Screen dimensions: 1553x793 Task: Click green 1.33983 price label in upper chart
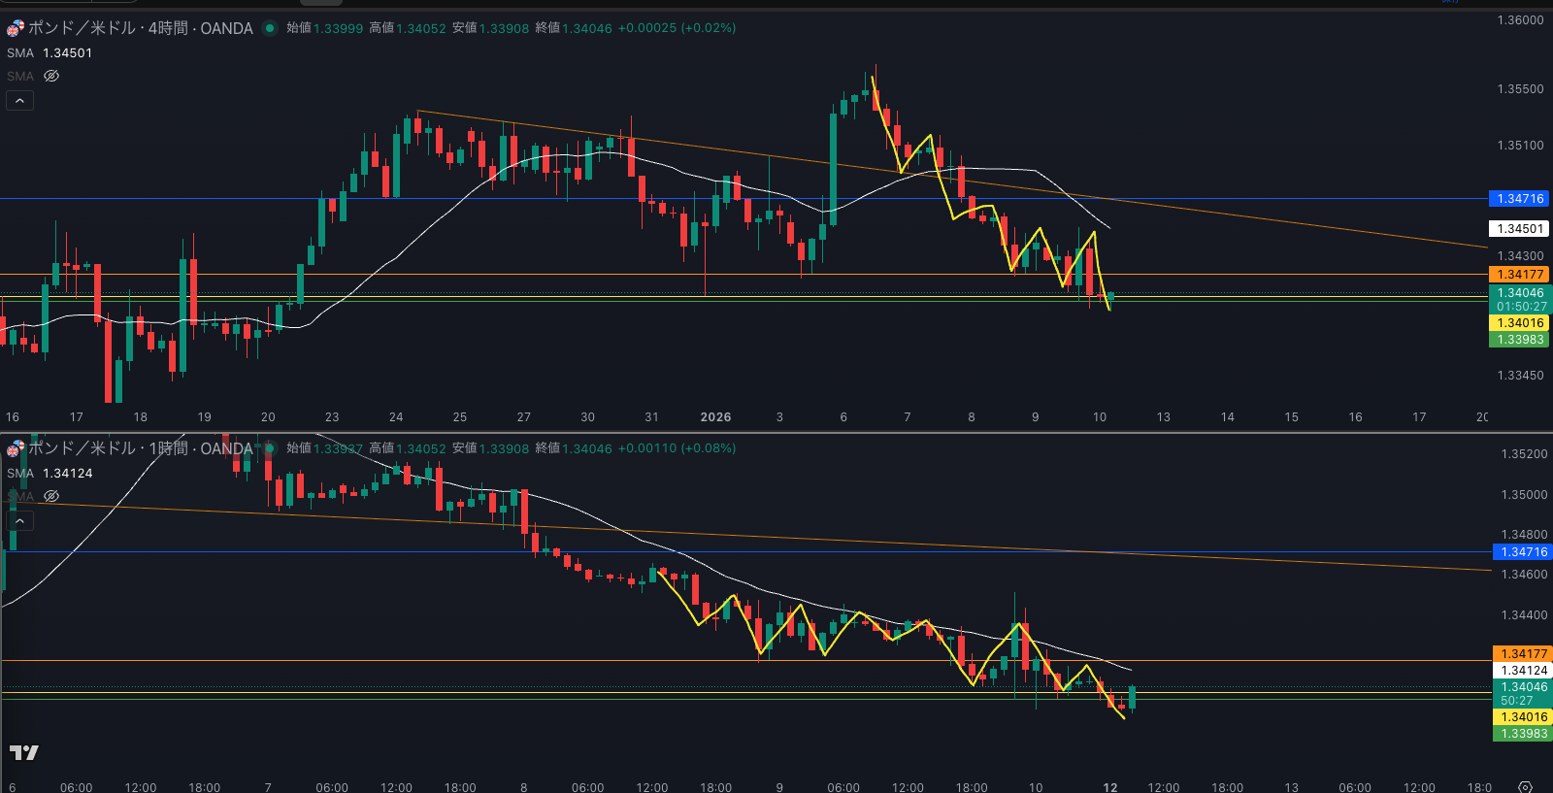coord(1519,340)
